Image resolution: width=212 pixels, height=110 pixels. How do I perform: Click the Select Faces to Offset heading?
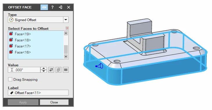point(28,29)
